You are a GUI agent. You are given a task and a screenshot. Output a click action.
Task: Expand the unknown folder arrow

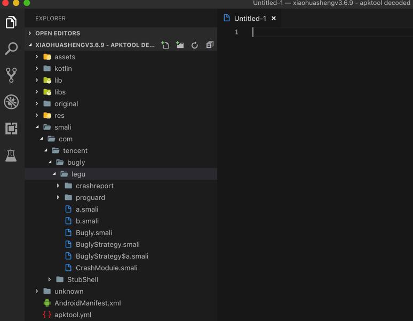pos(37,291)
